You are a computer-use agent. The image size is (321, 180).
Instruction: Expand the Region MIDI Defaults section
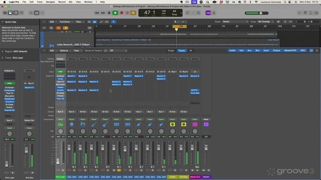pyautogui.click(x=3, y=51)
